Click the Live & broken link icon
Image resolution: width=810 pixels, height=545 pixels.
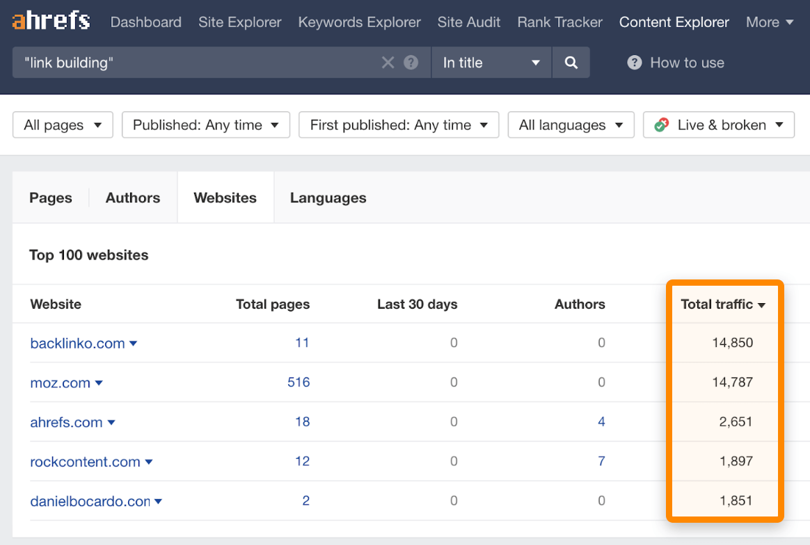[662, 125]
